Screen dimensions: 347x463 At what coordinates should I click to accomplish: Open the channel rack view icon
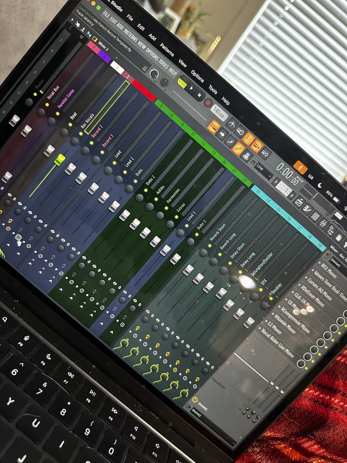point(315,216)
